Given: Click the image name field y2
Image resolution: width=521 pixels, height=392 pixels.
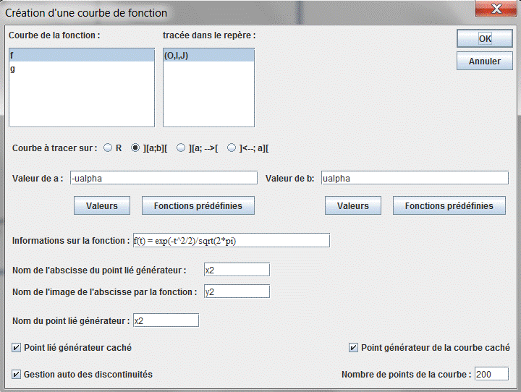Looking at the screenshot, I should [x=237, y=291].
